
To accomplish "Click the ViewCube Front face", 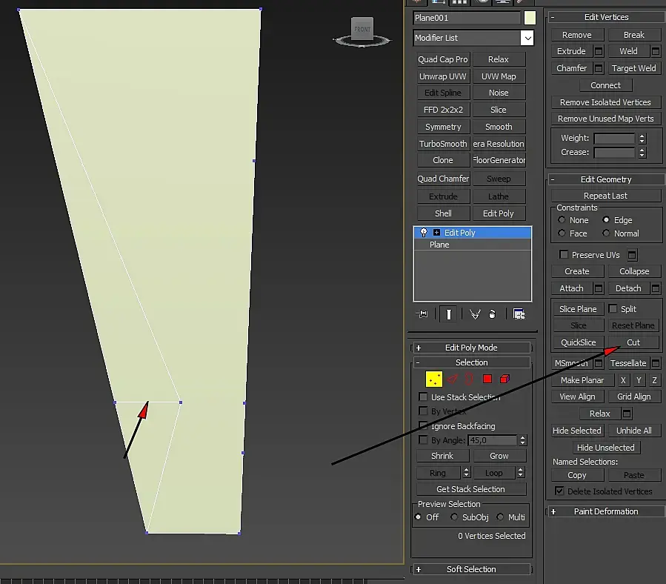I will (362, 29).
